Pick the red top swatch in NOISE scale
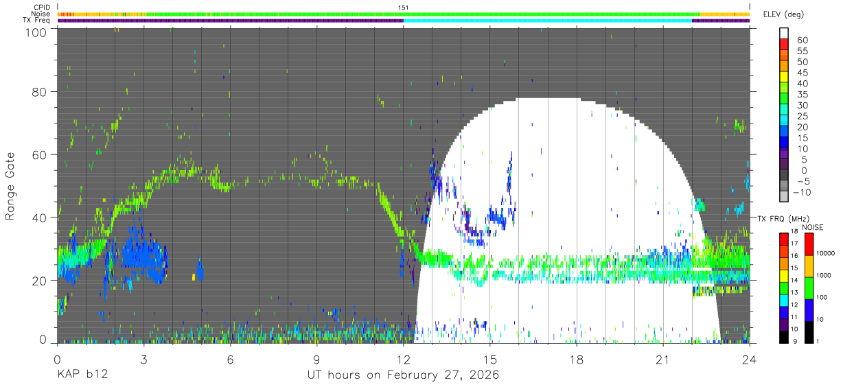Screen dimensions: 843x389 (809, 244)
